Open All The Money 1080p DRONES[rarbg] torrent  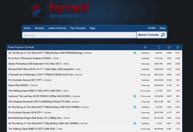[45, 53]
